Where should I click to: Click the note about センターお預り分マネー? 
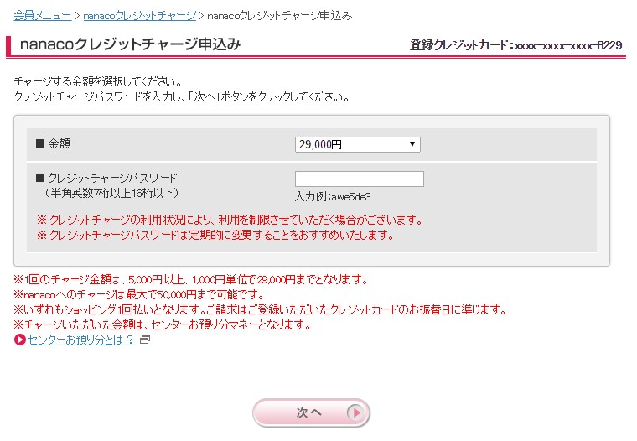163,324
